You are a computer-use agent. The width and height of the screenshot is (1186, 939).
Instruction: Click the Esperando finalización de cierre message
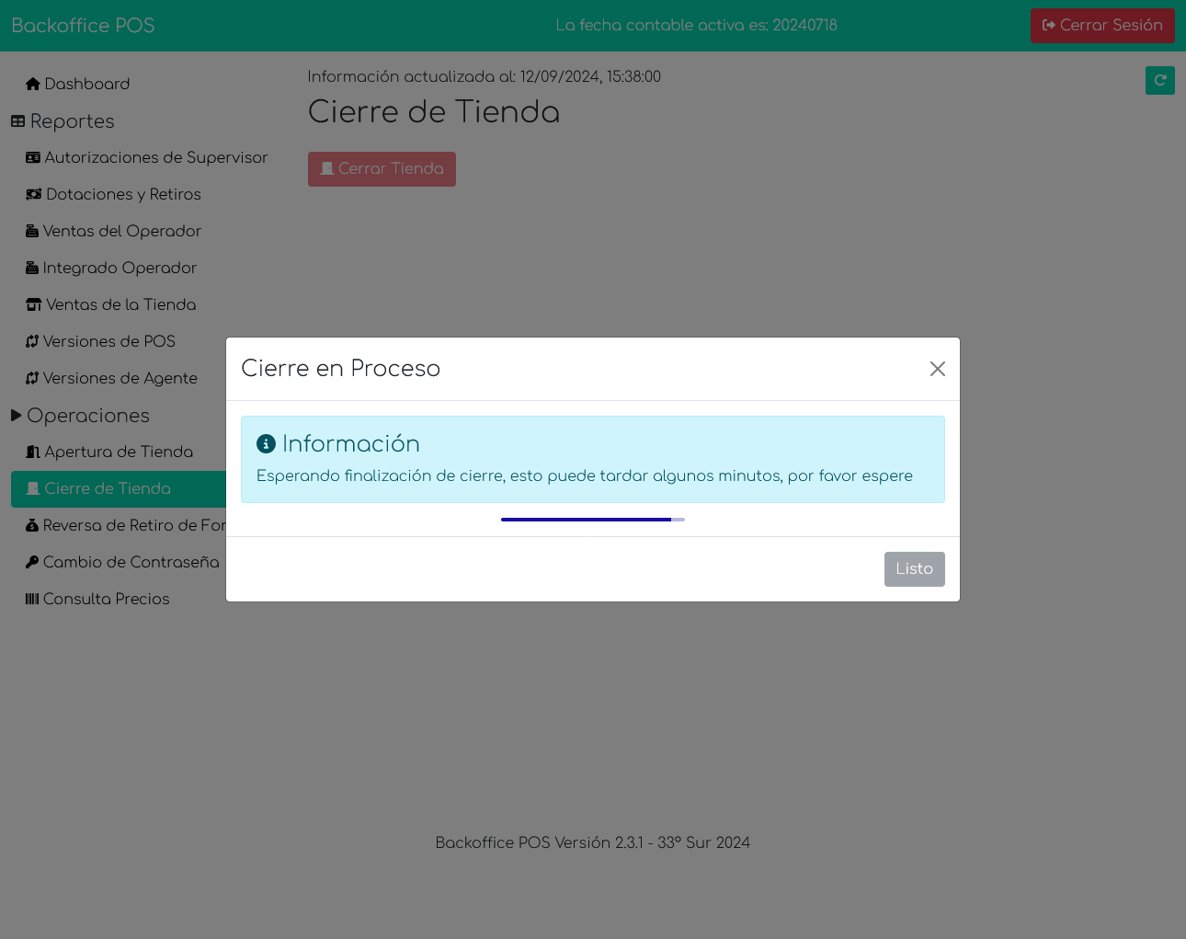pyautogui.click(x=585, y=476)
